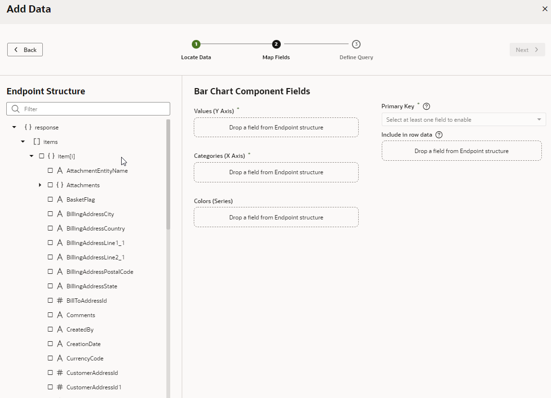The width and height of the screenshot is (551, 398).
Task: Click the filter magnifier icon
Action: (x=15, y=109)
